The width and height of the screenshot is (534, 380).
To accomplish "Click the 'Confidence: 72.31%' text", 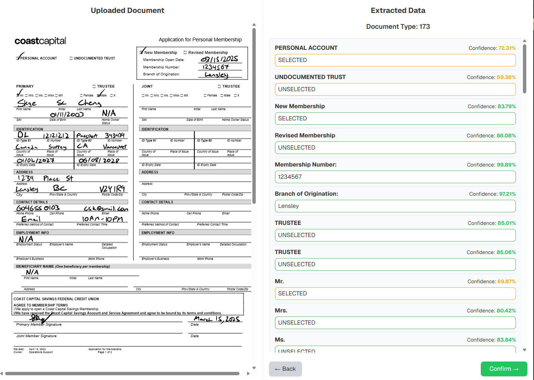I will (492, 48).
